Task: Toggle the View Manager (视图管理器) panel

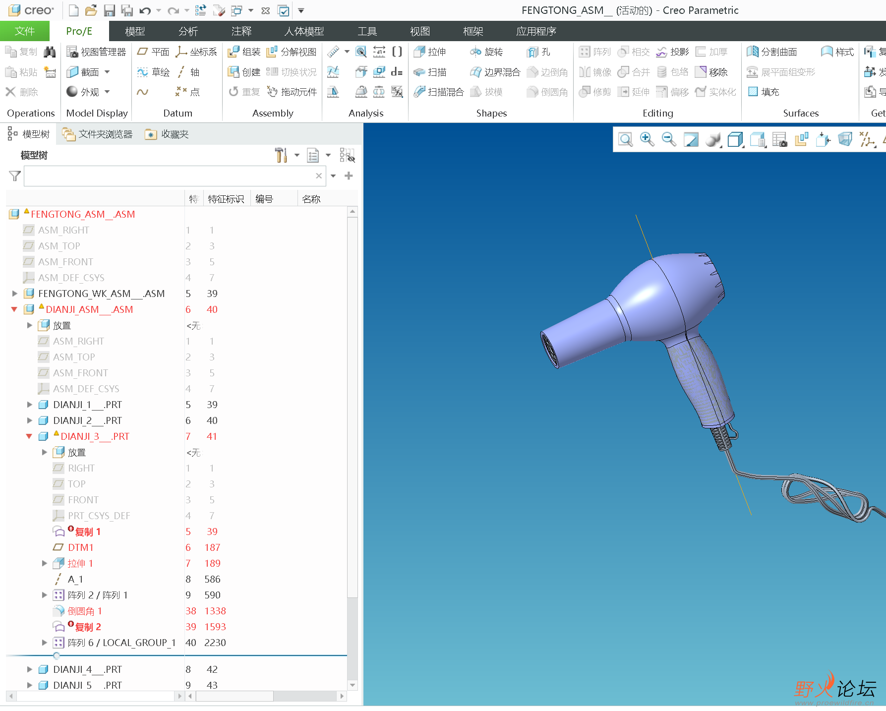Action: [72, 52]
